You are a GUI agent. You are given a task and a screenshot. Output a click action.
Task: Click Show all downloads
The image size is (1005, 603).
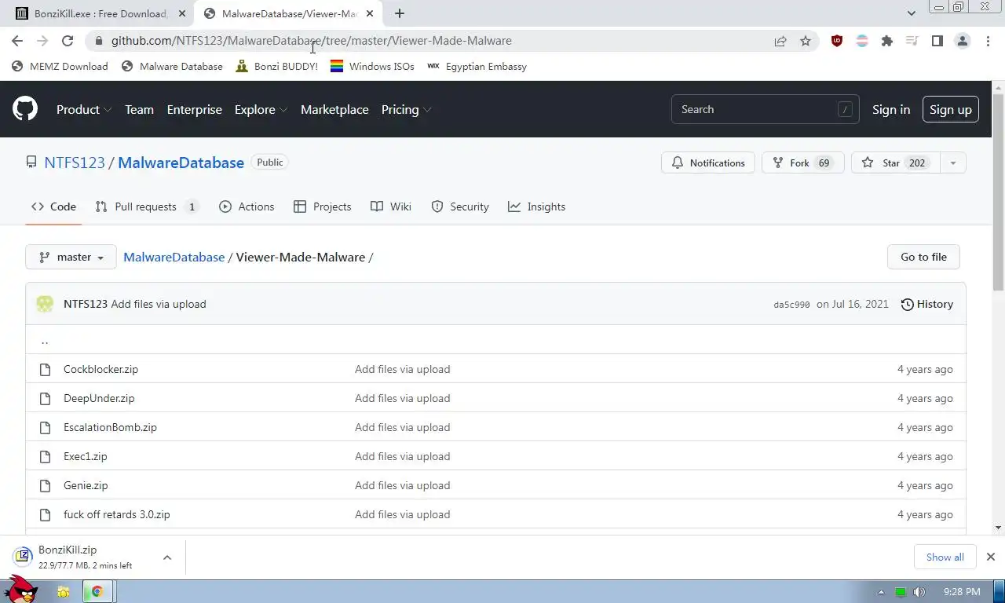[x=945, y=557]
